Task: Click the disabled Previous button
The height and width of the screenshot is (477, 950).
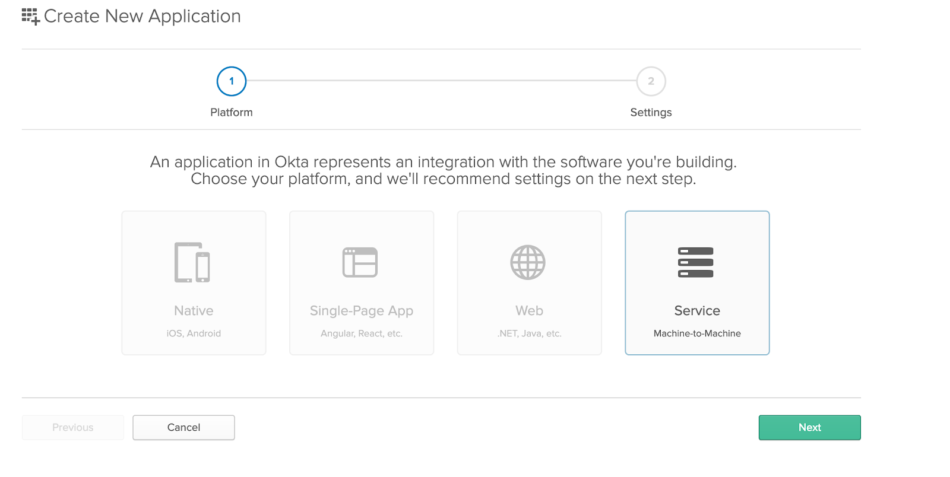Action: click(x=73, y=428)
